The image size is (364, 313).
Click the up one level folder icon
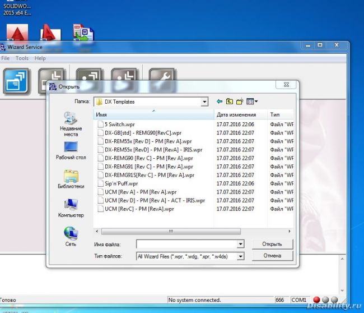click(x=230, y=102)
